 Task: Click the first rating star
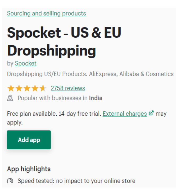point(11,88)
